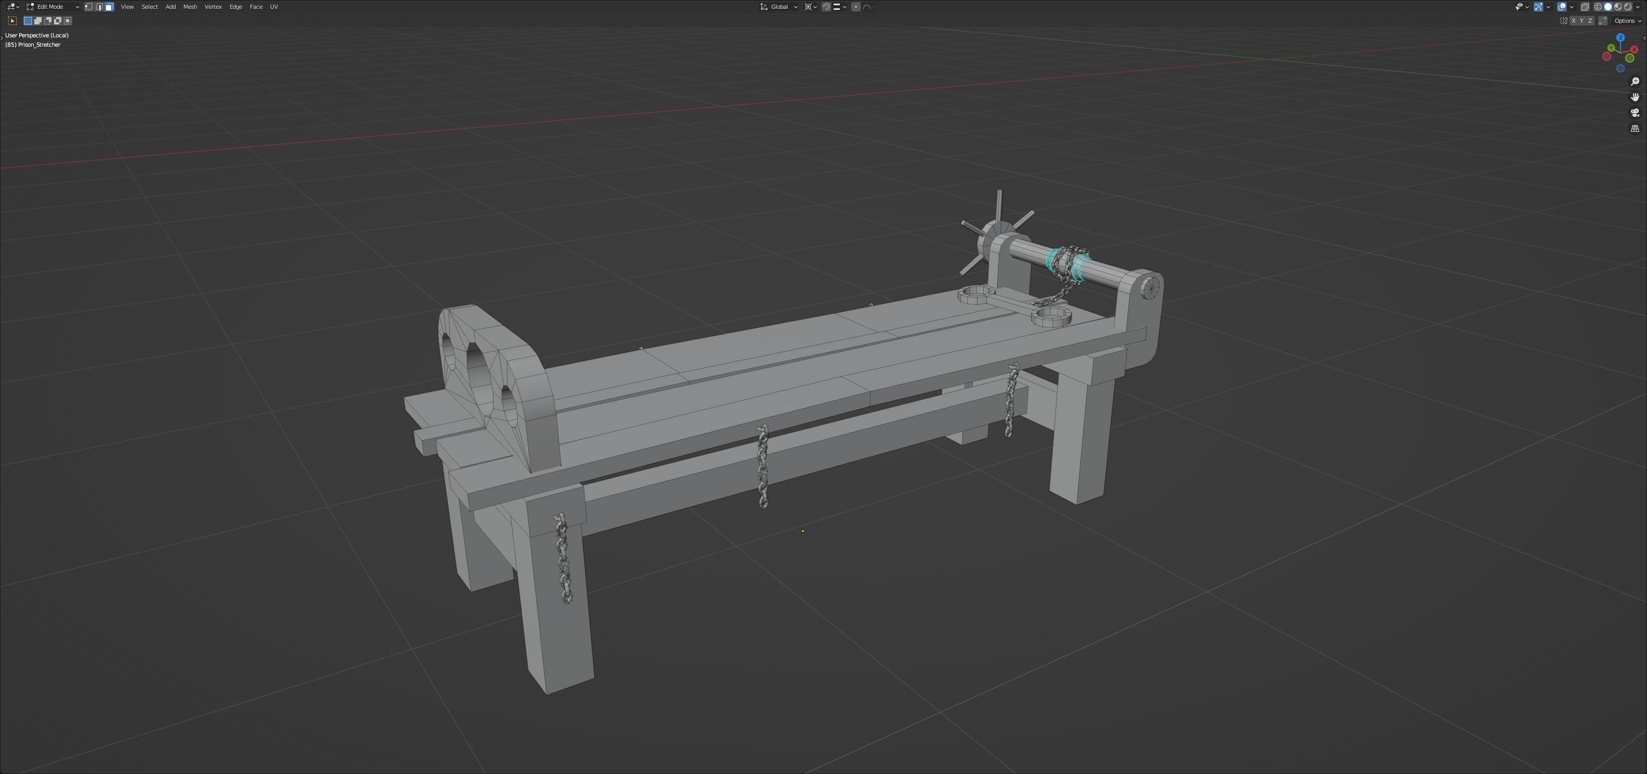This screenshot has height=774, width=1647.
Task: Switch to edge select mode
Action: [99, 6]
